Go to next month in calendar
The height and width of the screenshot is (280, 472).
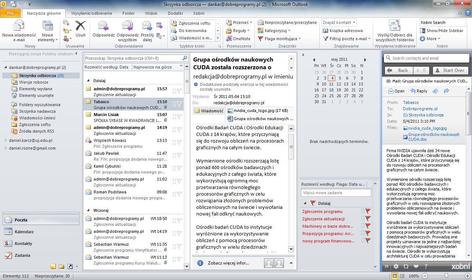(365, 59)
